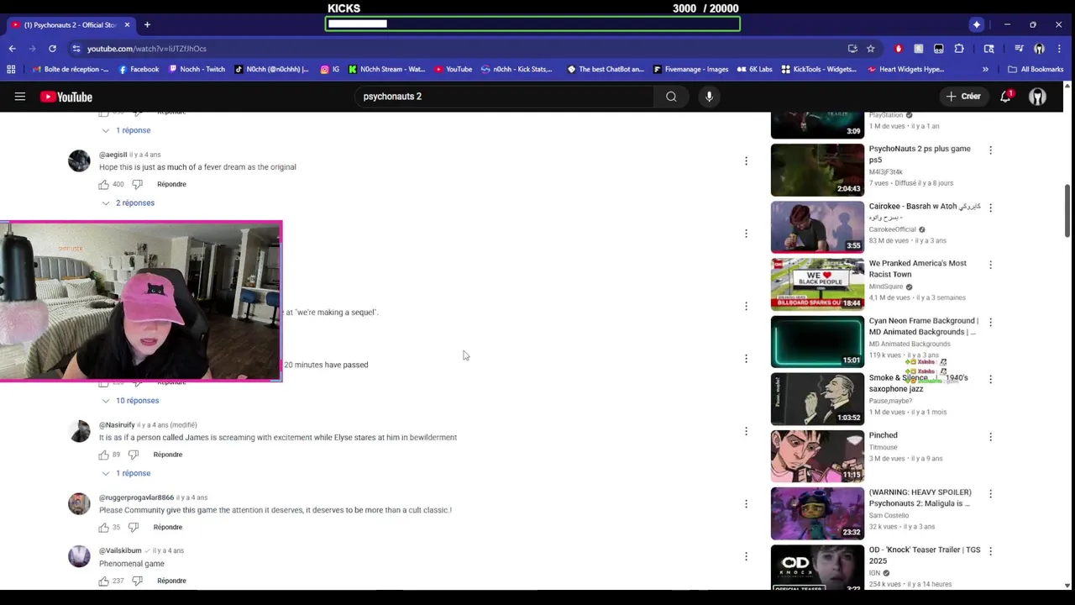Open the Facebook bookmark
This screenshot has height=605, width=1075.
pos(139,70)
